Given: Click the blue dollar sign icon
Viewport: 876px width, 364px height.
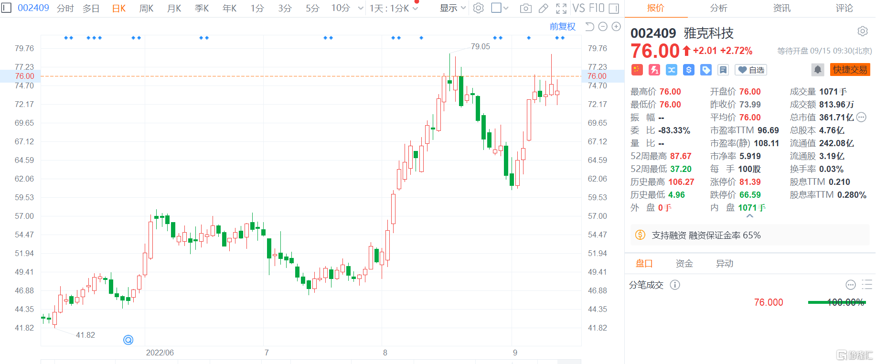Looking at the screenshot, I should [x=688, y=70].
